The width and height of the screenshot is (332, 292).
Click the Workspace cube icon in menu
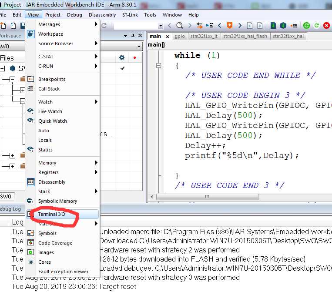point(31,34)
